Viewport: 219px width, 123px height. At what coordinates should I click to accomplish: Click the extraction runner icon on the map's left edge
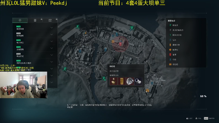coord(65,69)
